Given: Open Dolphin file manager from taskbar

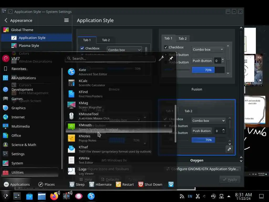Looking at the screenshot, I should coord(42,196).
